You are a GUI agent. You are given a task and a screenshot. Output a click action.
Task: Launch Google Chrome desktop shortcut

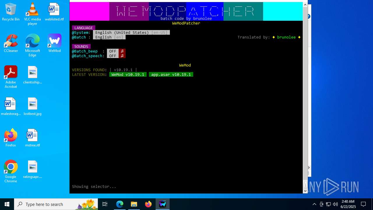pos(11,171)
